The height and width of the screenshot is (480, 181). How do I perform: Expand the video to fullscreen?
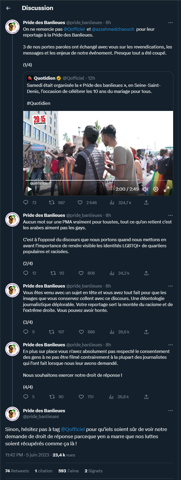click(166, 189)
